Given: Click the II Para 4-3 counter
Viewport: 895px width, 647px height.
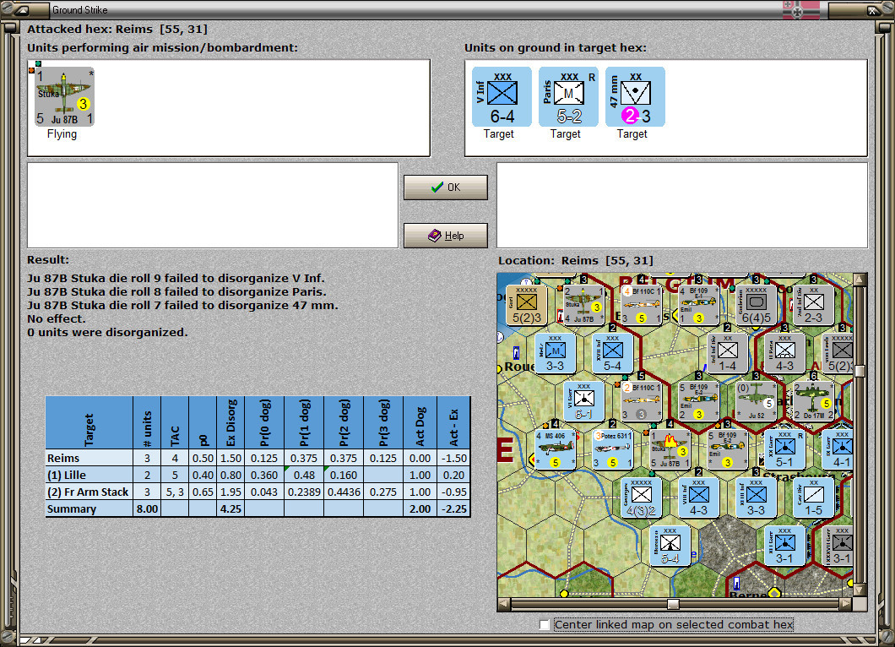Looking at the screenshot, I should coord(784,353).
